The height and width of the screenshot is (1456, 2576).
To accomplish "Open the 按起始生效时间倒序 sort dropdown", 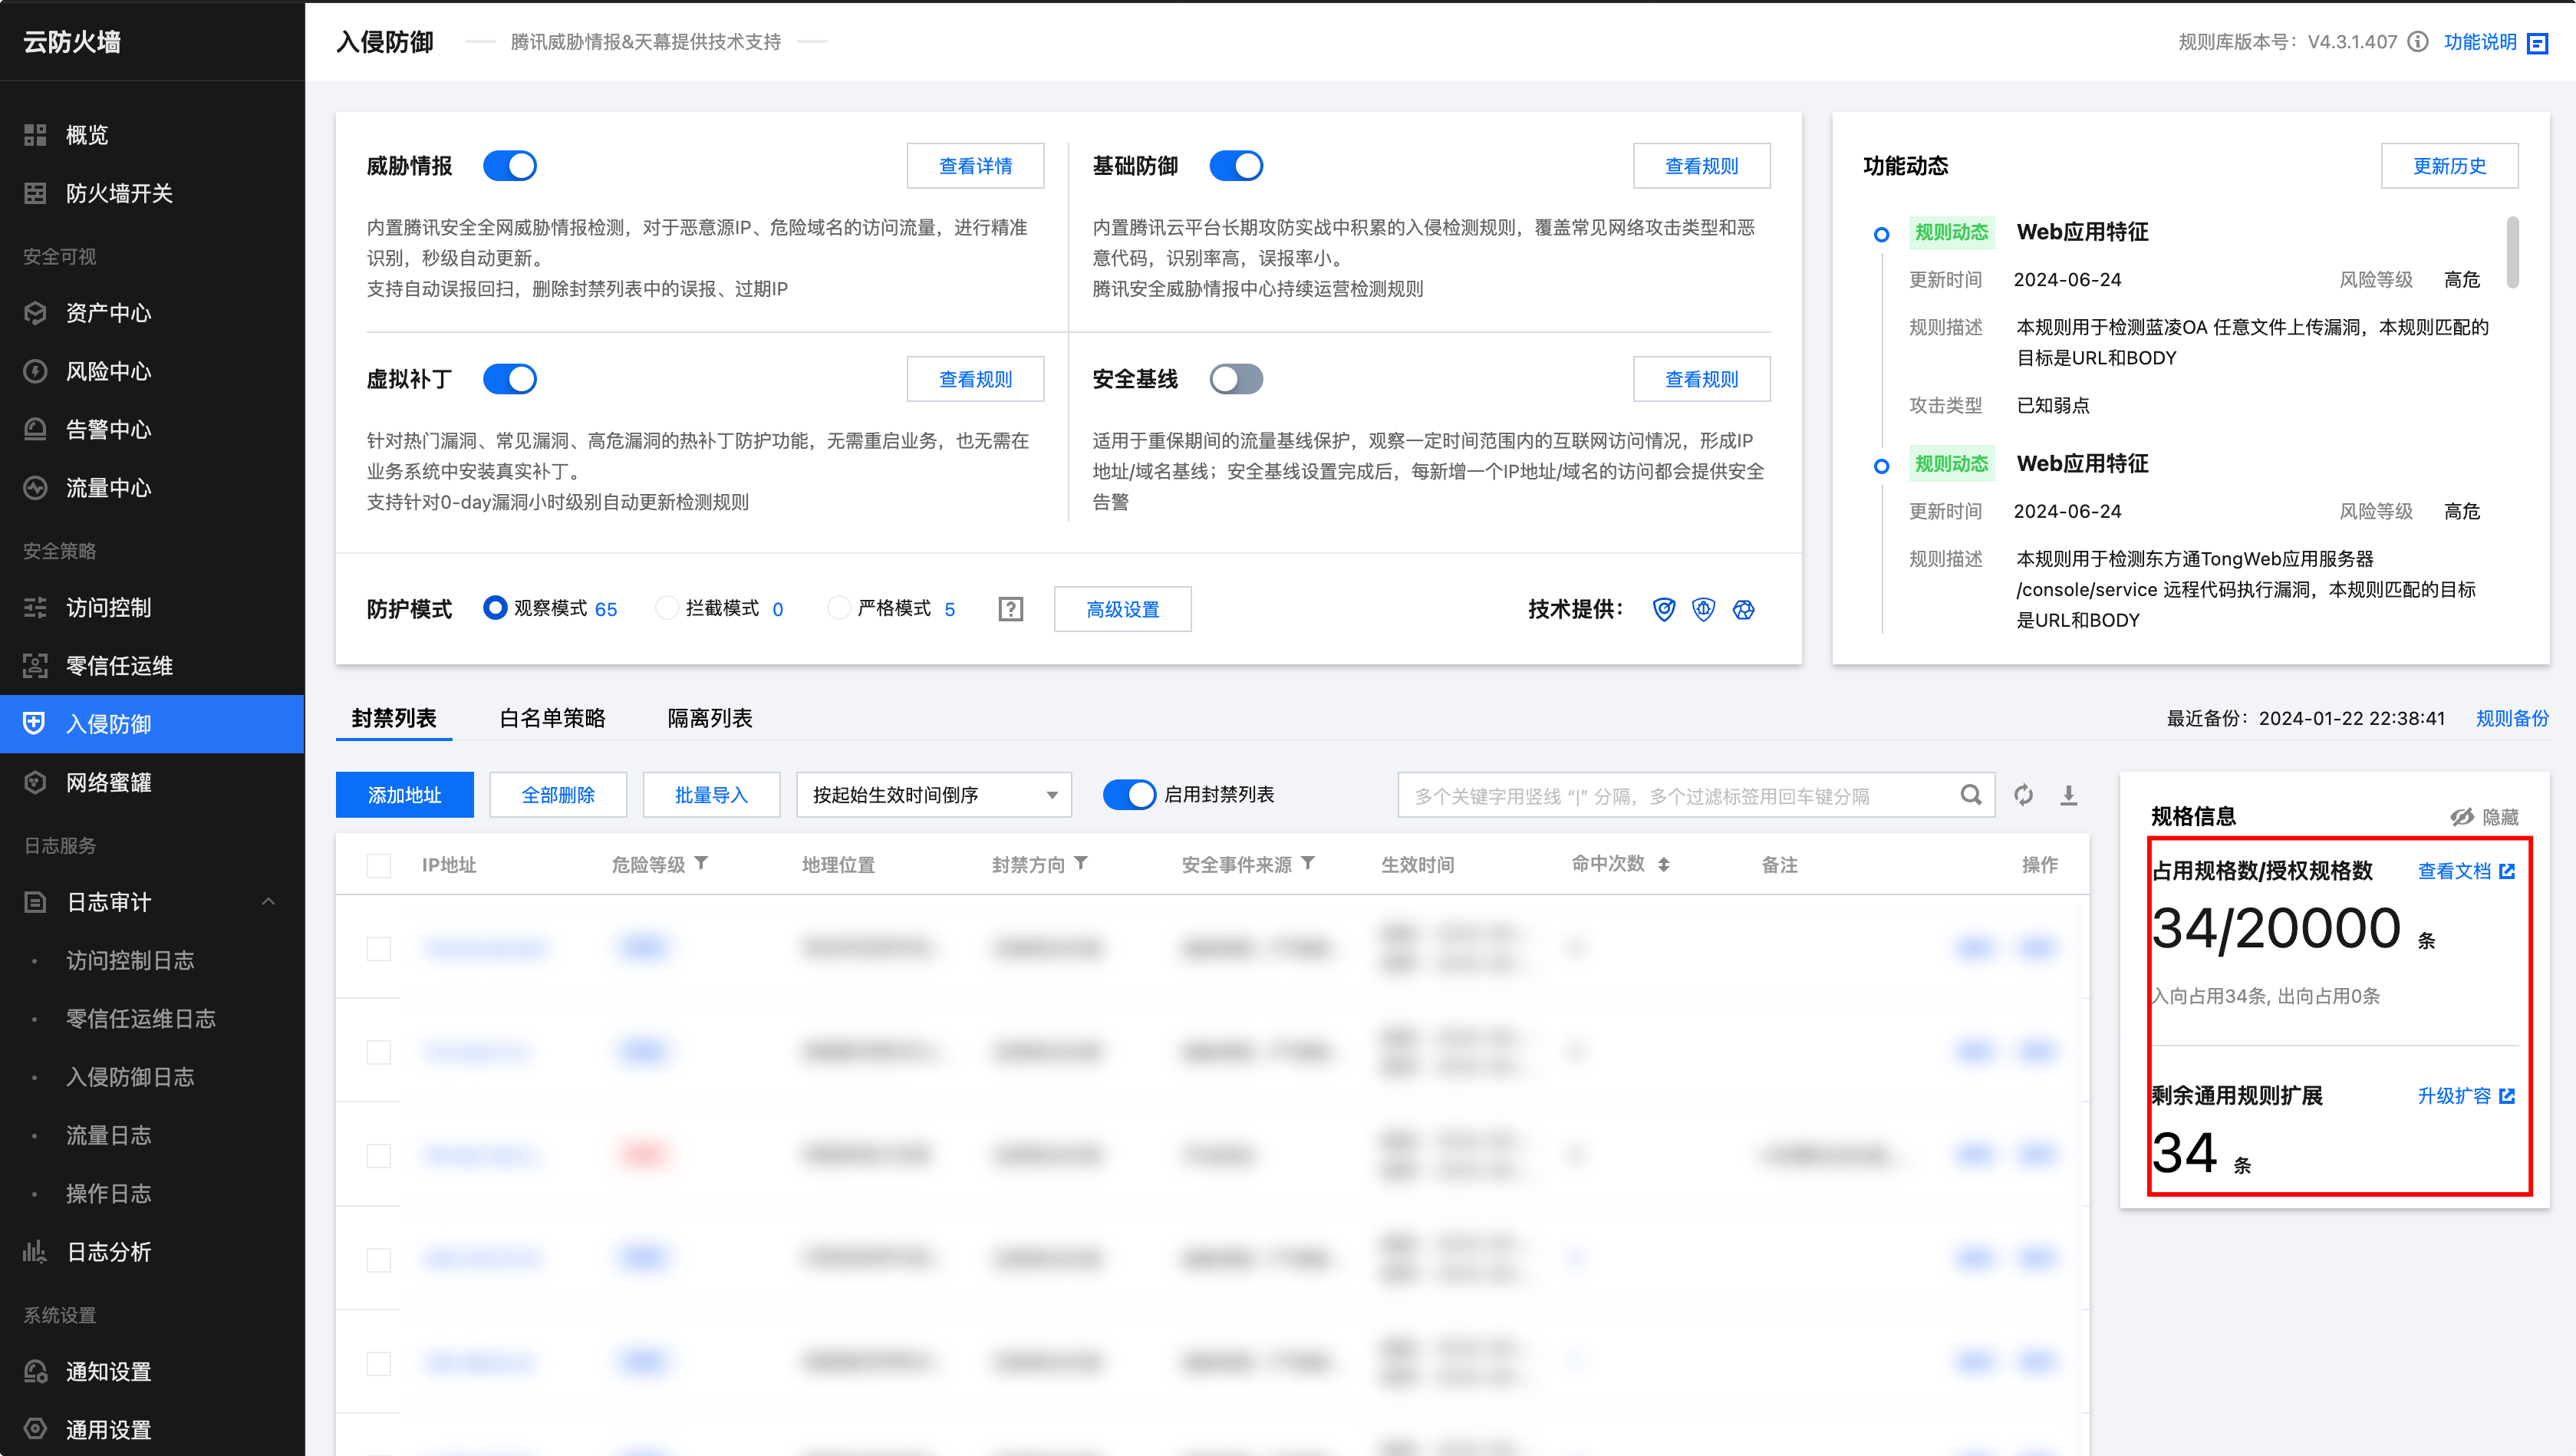I will (934, 795).
